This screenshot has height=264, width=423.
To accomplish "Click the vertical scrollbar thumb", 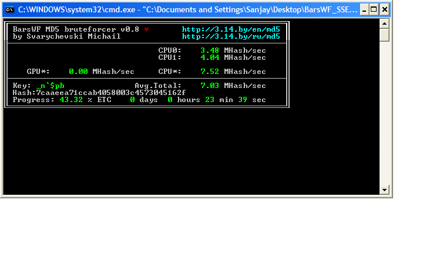I will pos(384,35).
